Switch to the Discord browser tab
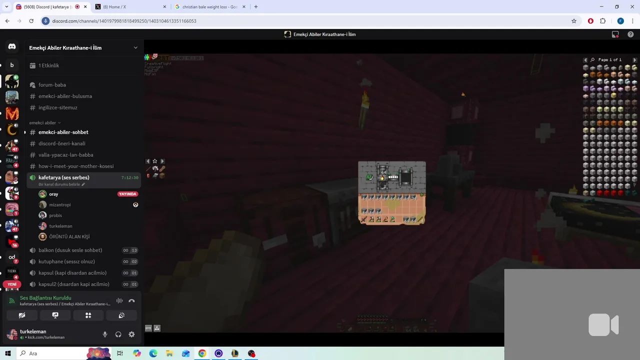640x360 pixels. coord(50,7)
